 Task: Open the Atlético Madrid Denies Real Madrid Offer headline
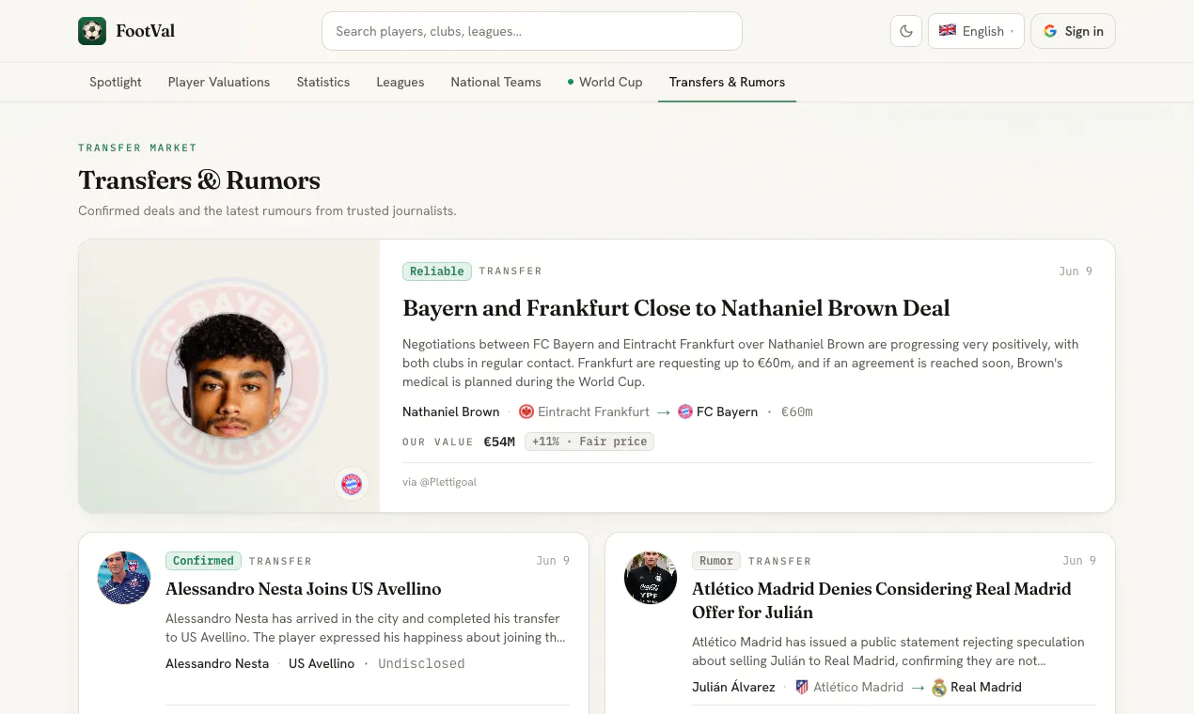(x=882, y=600)
